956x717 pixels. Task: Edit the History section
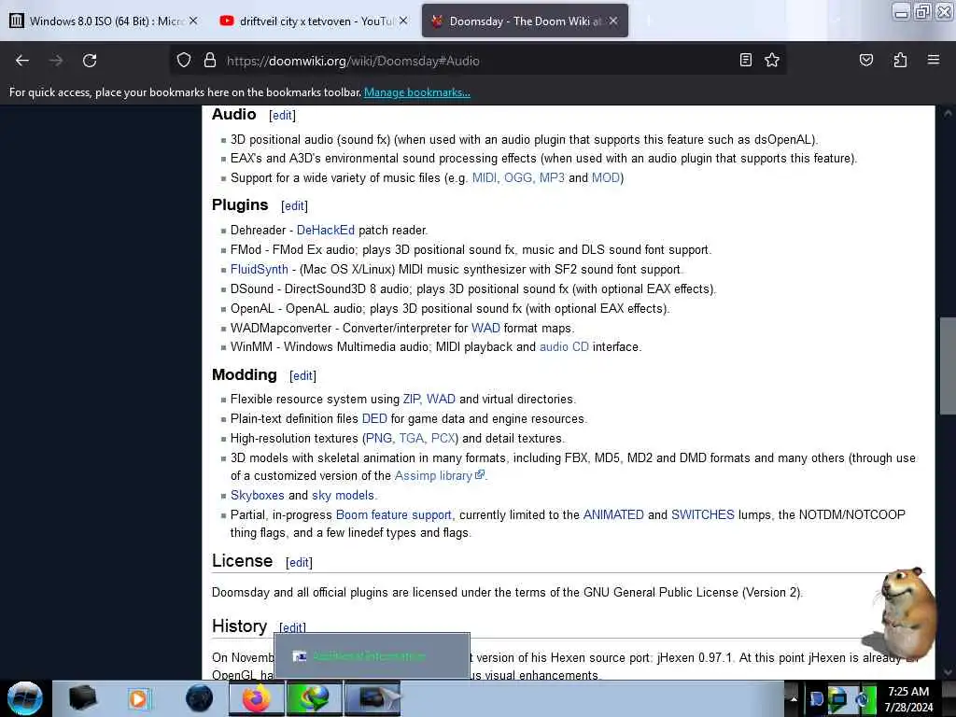[292, 626]
